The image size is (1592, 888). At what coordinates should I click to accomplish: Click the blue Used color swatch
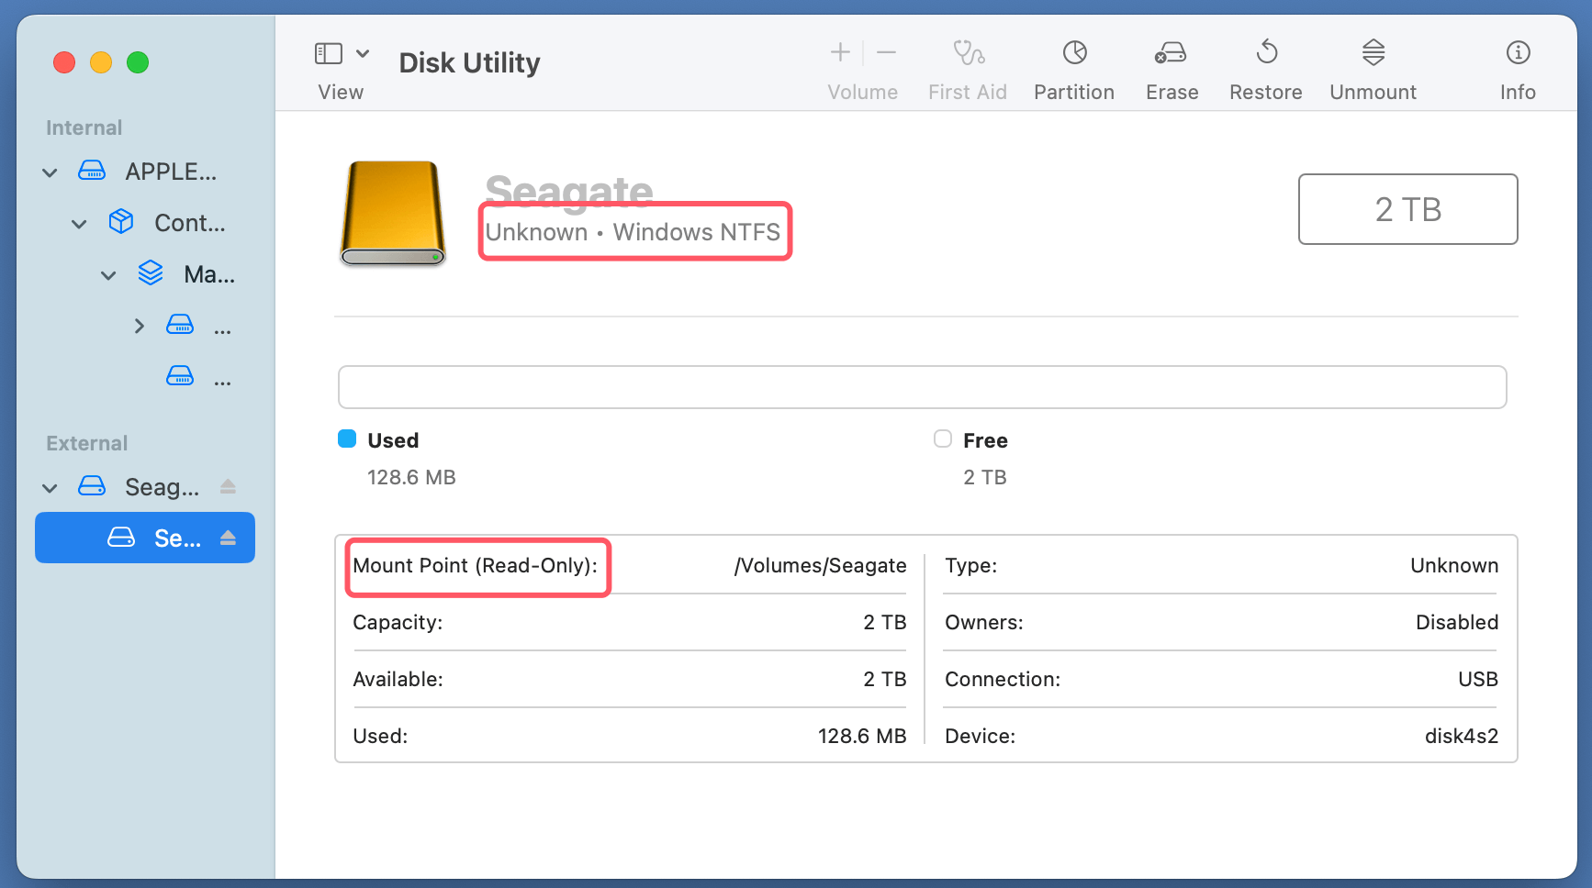pyautogui.click(x=346, y=438)
